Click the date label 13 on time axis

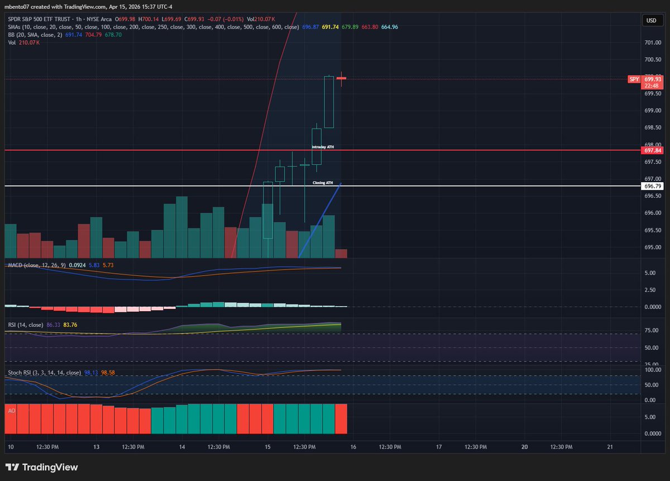click(96, 447)
